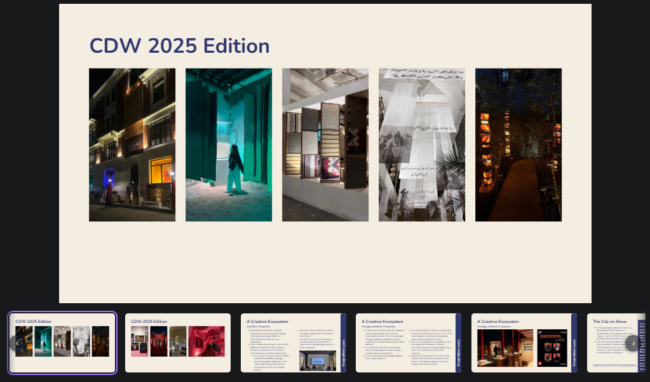Image resolution: width=650 pixels, height=382 pixels.
Task: Click the teal image inside first thumbnail
Action: tap(43, 341)
